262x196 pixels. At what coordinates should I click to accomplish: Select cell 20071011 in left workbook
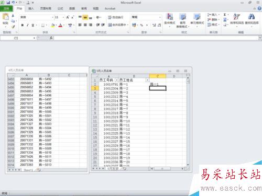tap(27, 99)
